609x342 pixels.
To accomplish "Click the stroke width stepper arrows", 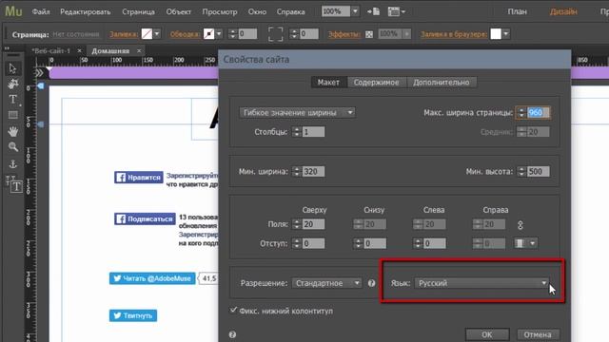I will point(232,34).
